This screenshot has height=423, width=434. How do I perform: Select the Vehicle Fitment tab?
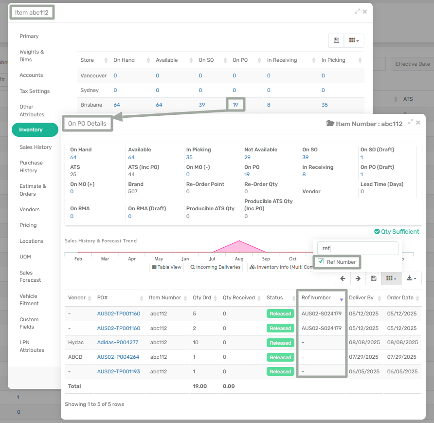(28, 299)
